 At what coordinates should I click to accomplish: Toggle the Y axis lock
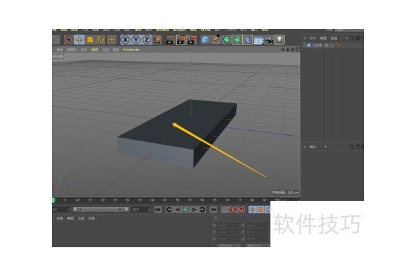point(136,40)
